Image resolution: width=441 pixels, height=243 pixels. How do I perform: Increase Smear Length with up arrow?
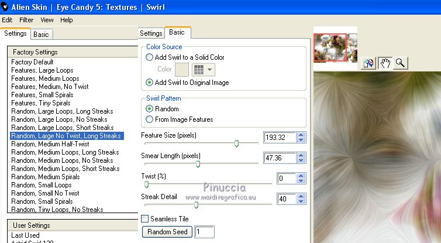[301, 155]
